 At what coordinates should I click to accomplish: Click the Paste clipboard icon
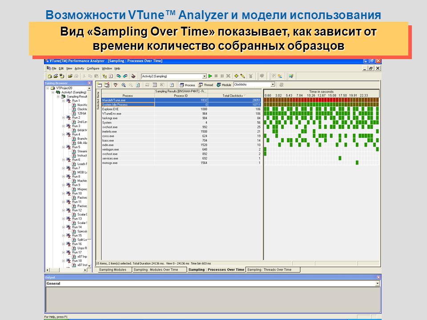[x=97, y=76]
